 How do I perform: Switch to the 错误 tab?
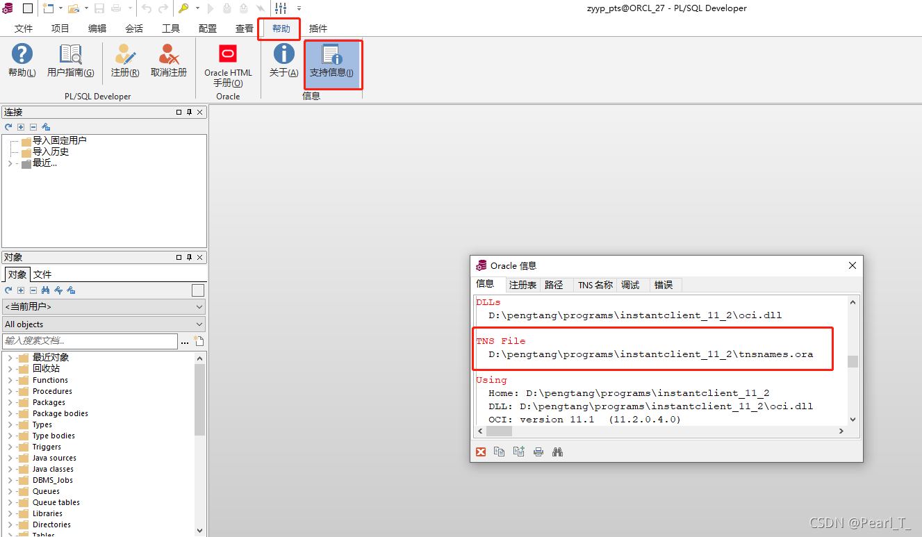(664, 285)
